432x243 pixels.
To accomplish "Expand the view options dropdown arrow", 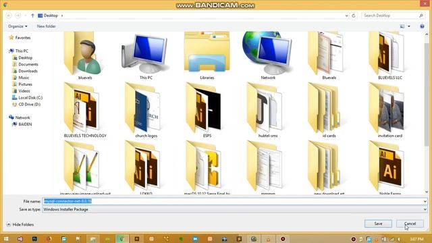I will click(409, 26).
